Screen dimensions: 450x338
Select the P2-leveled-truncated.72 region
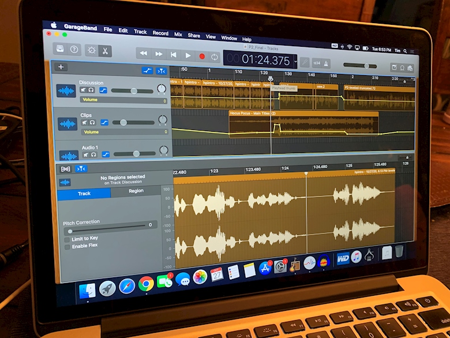point(379,98)
